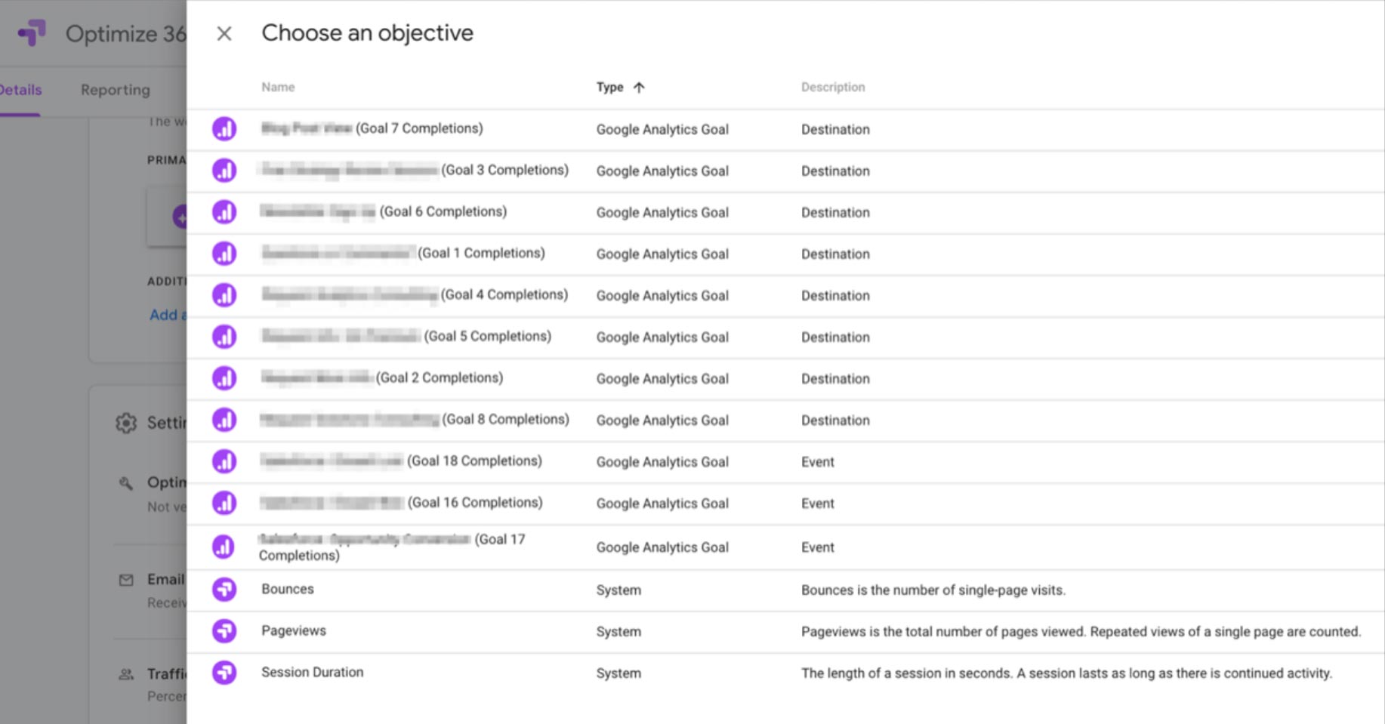Image resolution: width=1385 pixels, height=724 pixels.
Task: Click the Optimize system icon beside Session Duration
Action: (x=224, y=672)
